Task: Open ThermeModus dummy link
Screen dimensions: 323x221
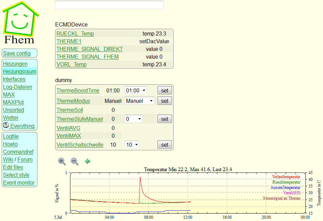Action: tap(73, 101)
